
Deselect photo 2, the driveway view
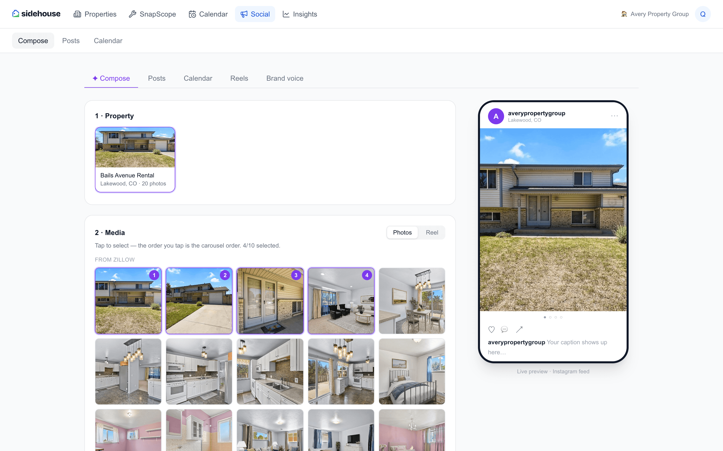tap(199, 301)
